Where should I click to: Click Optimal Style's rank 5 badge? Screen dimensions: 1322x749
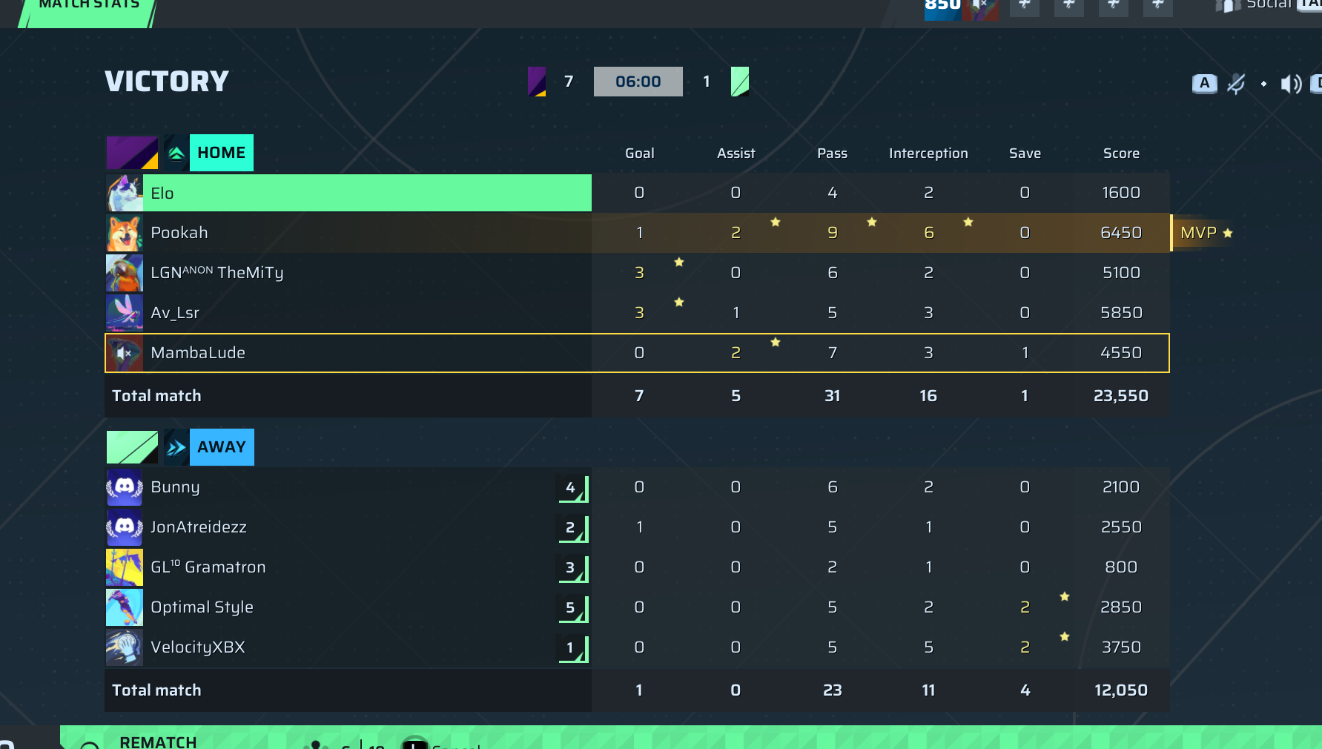pos(572,608)
